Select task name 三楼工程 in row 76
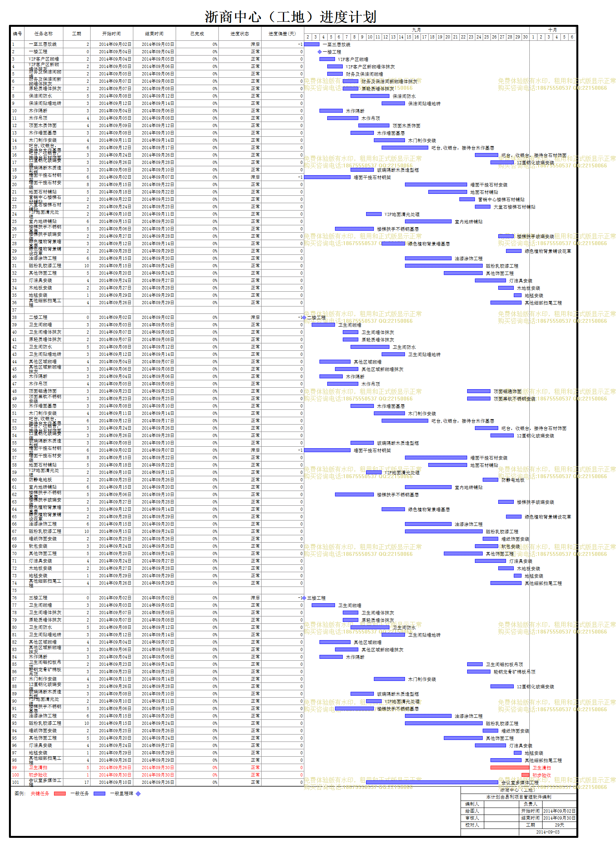Image resolution: width=616 pixels, height=846 pixels. point(38,598)
